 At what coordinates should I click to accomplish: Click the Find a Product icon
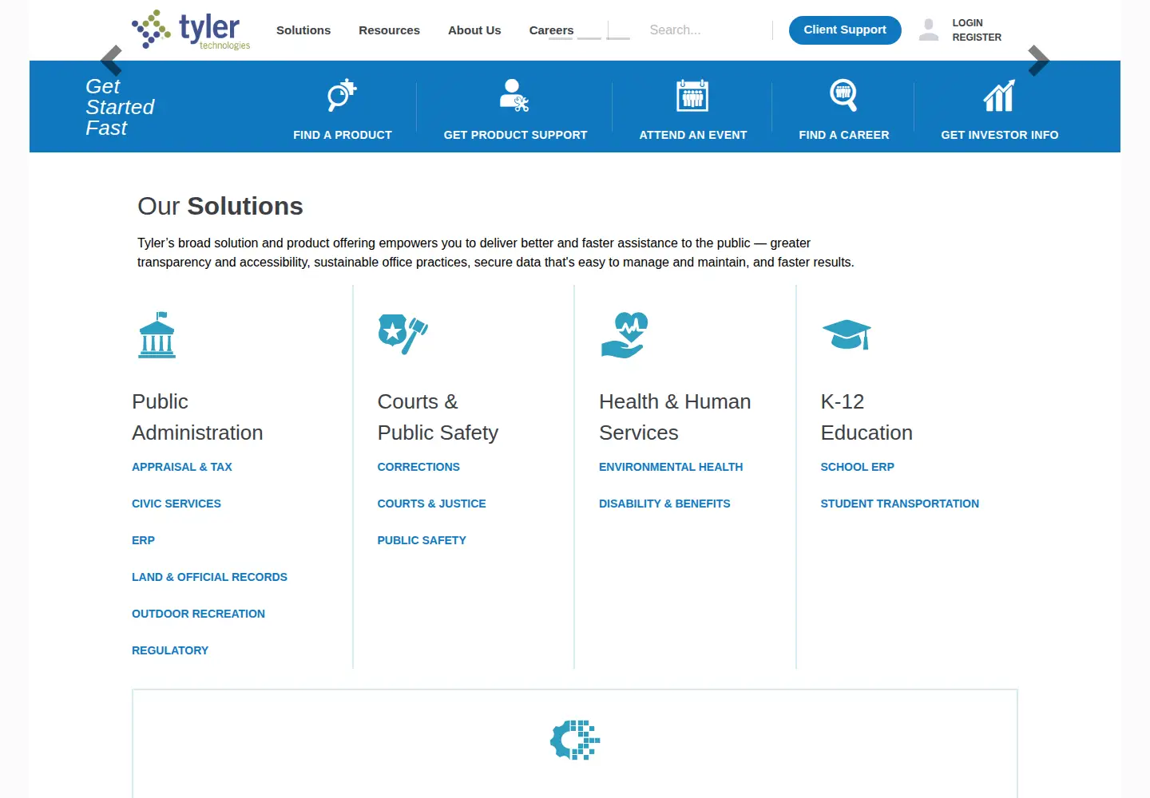[x=342, y=95]
